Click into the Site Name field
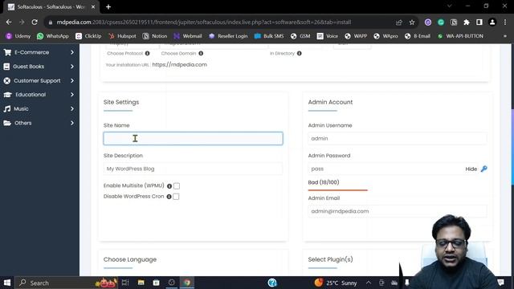514x289 pixels. 193,139
